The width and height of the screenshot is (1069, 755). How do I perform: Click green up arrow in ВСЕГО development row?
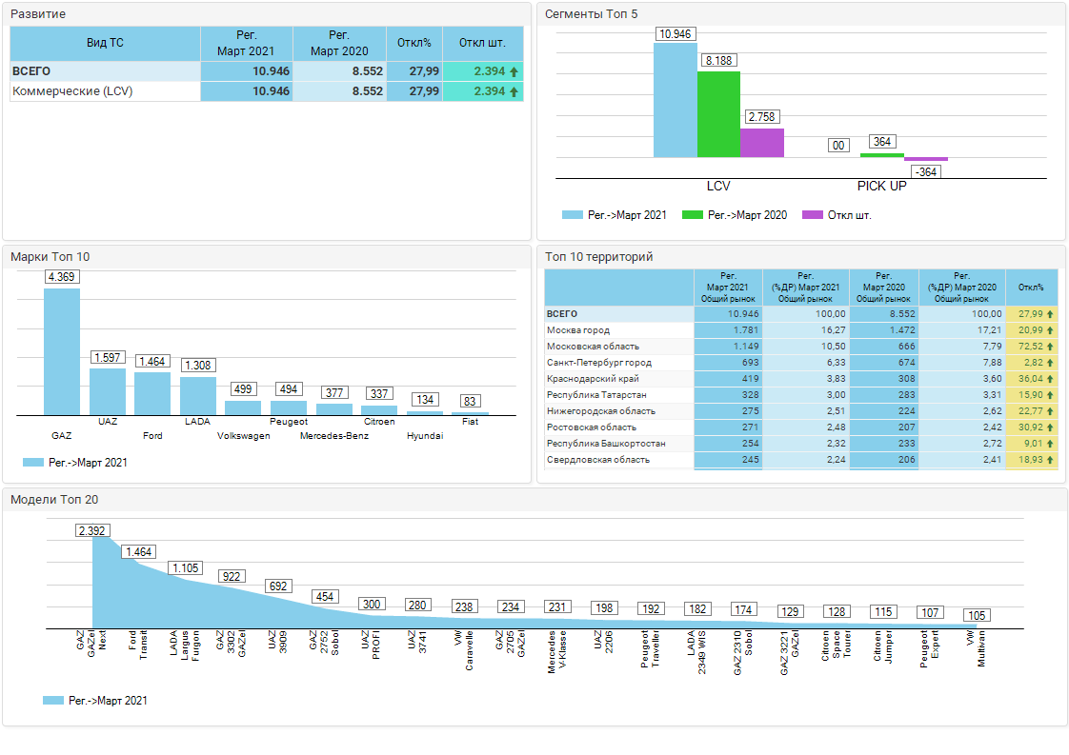pyautogui.click(x=514, y=71)
